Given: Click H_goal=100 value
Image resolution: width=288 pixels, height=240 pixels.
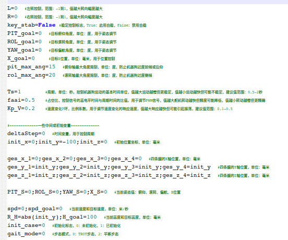Looking at the screenshot, I should [92, 217].
